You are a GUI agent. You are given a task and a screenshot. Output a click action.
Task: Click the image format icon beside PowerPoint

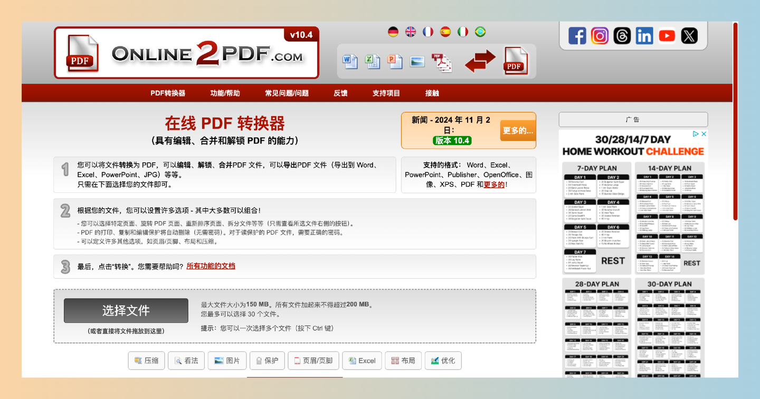(417, 62)
